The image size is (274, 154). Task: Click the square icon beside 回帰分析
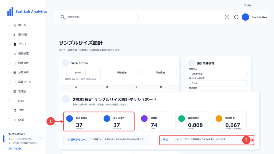point(15,63)
